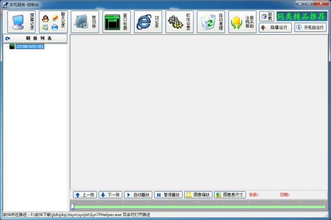Image resolution: width=331 pixels, height=220 pixels.
Task: Click the green 同类精品推荐 banner
Action: click(302, 16)
